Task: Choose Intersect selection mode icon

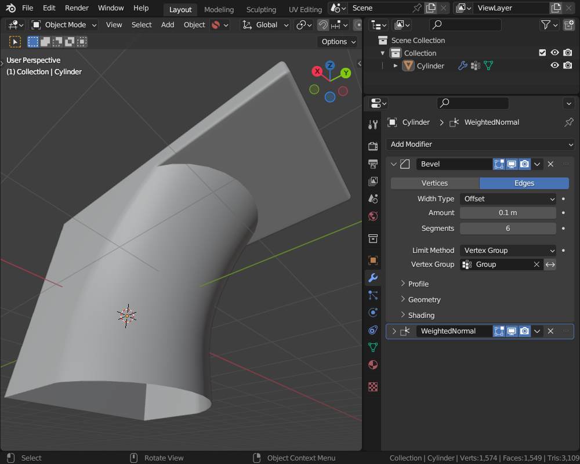Action: tap(82, 42)
